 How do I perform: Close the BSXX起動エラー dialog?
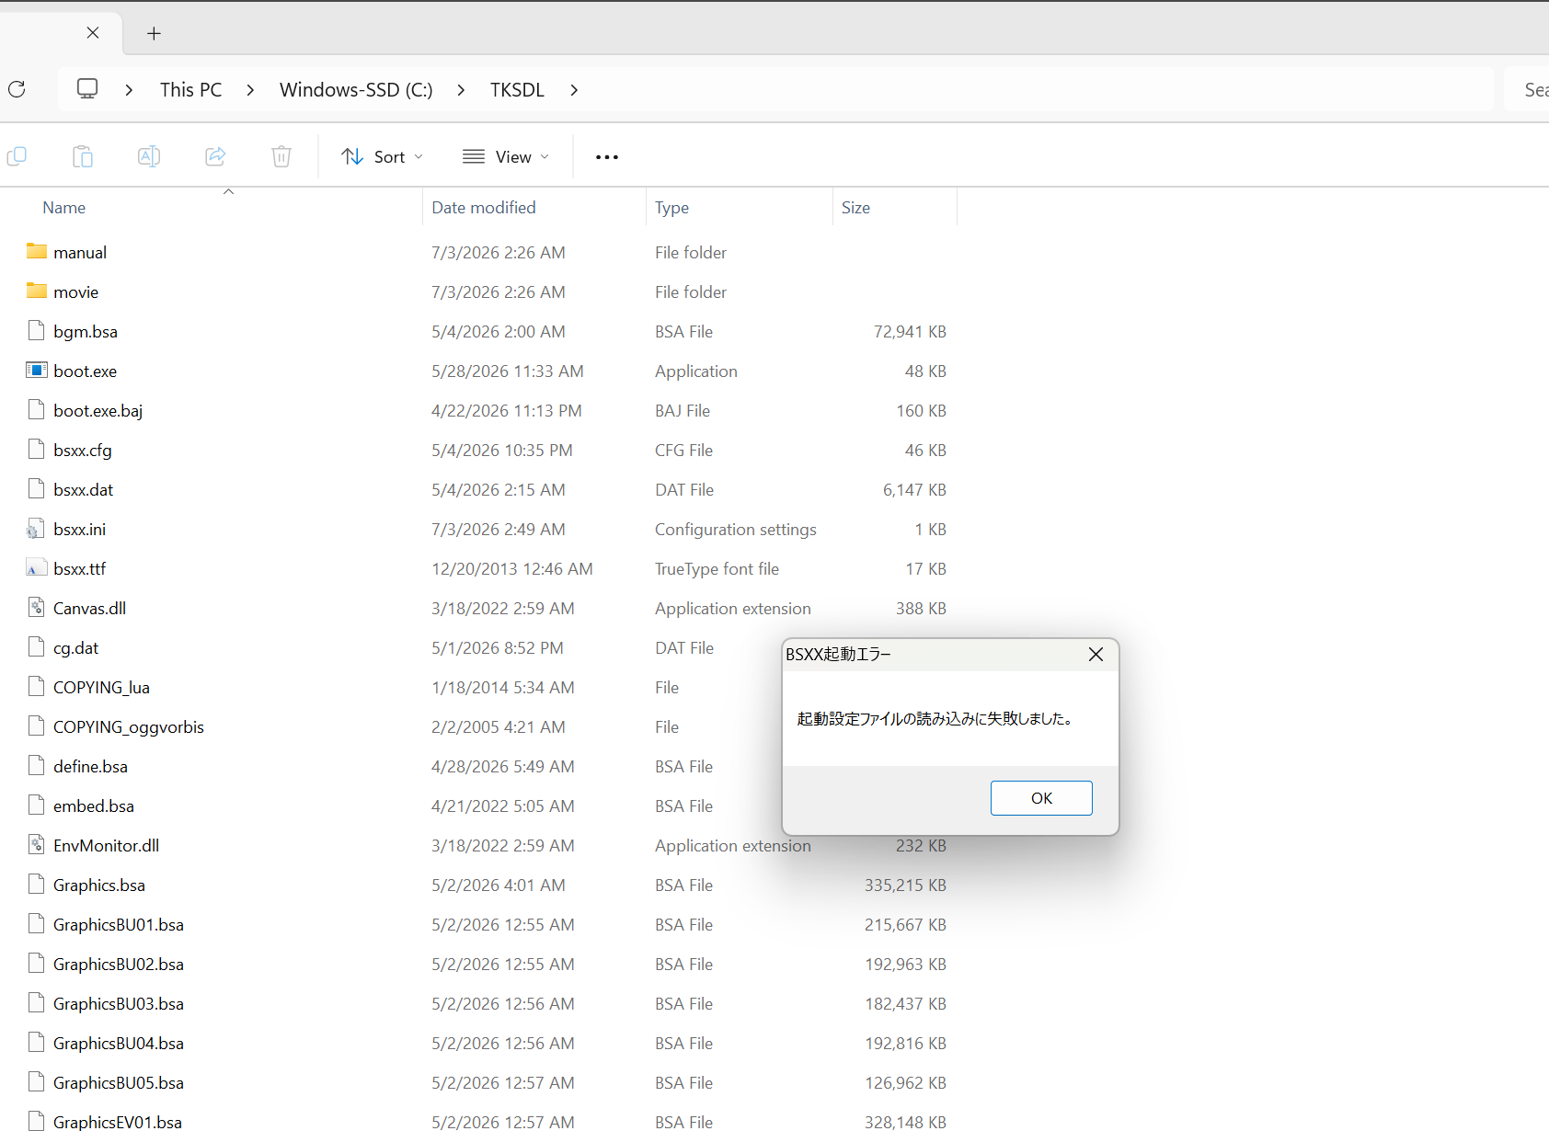pyautogui.click(x=1096, y=655)
